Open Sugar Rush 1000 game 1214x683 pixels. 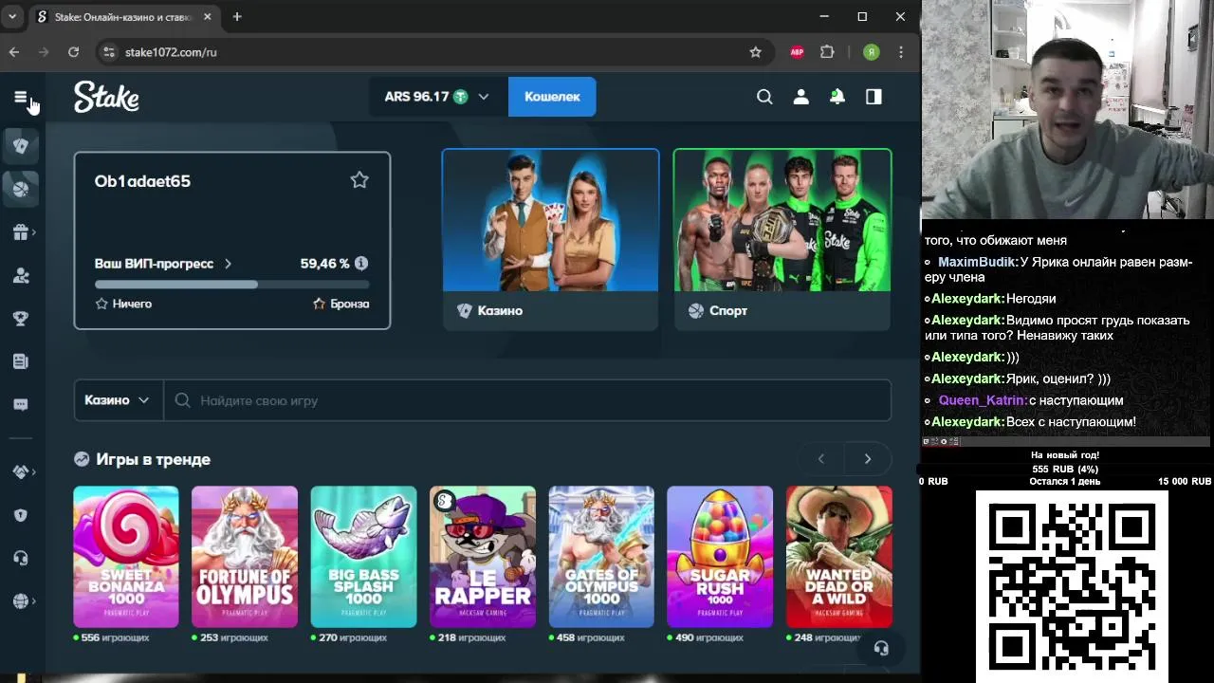coord(720,557)
